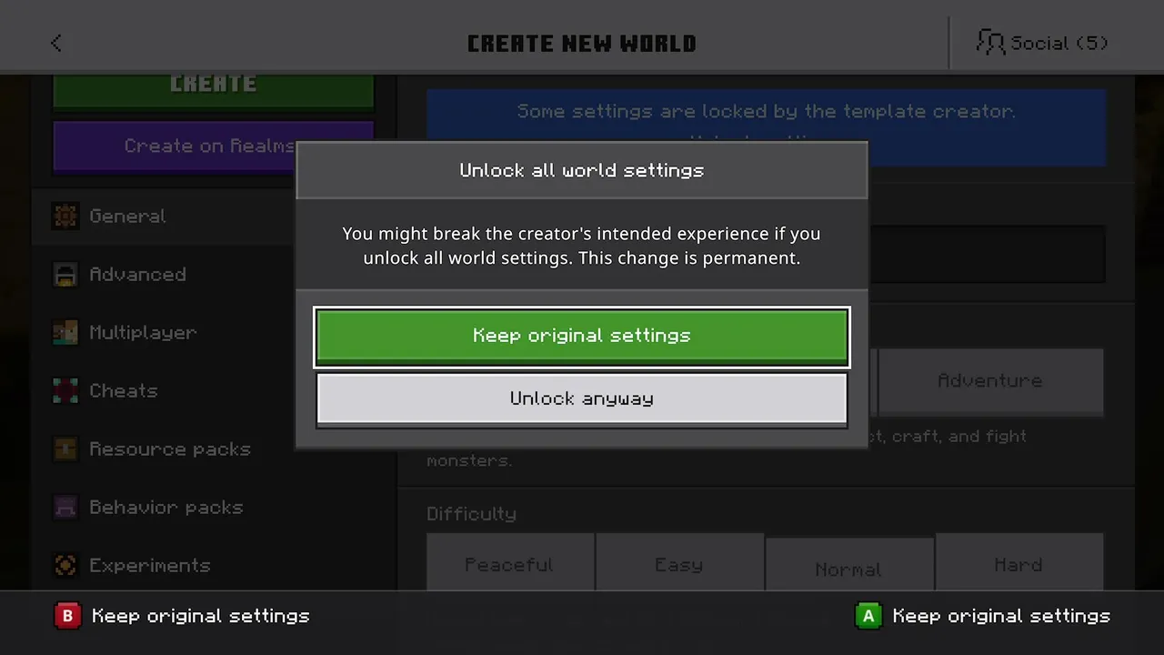1164x655 pixels.
Task: Click the green A controller button icon
Action: tap(868, 616)
